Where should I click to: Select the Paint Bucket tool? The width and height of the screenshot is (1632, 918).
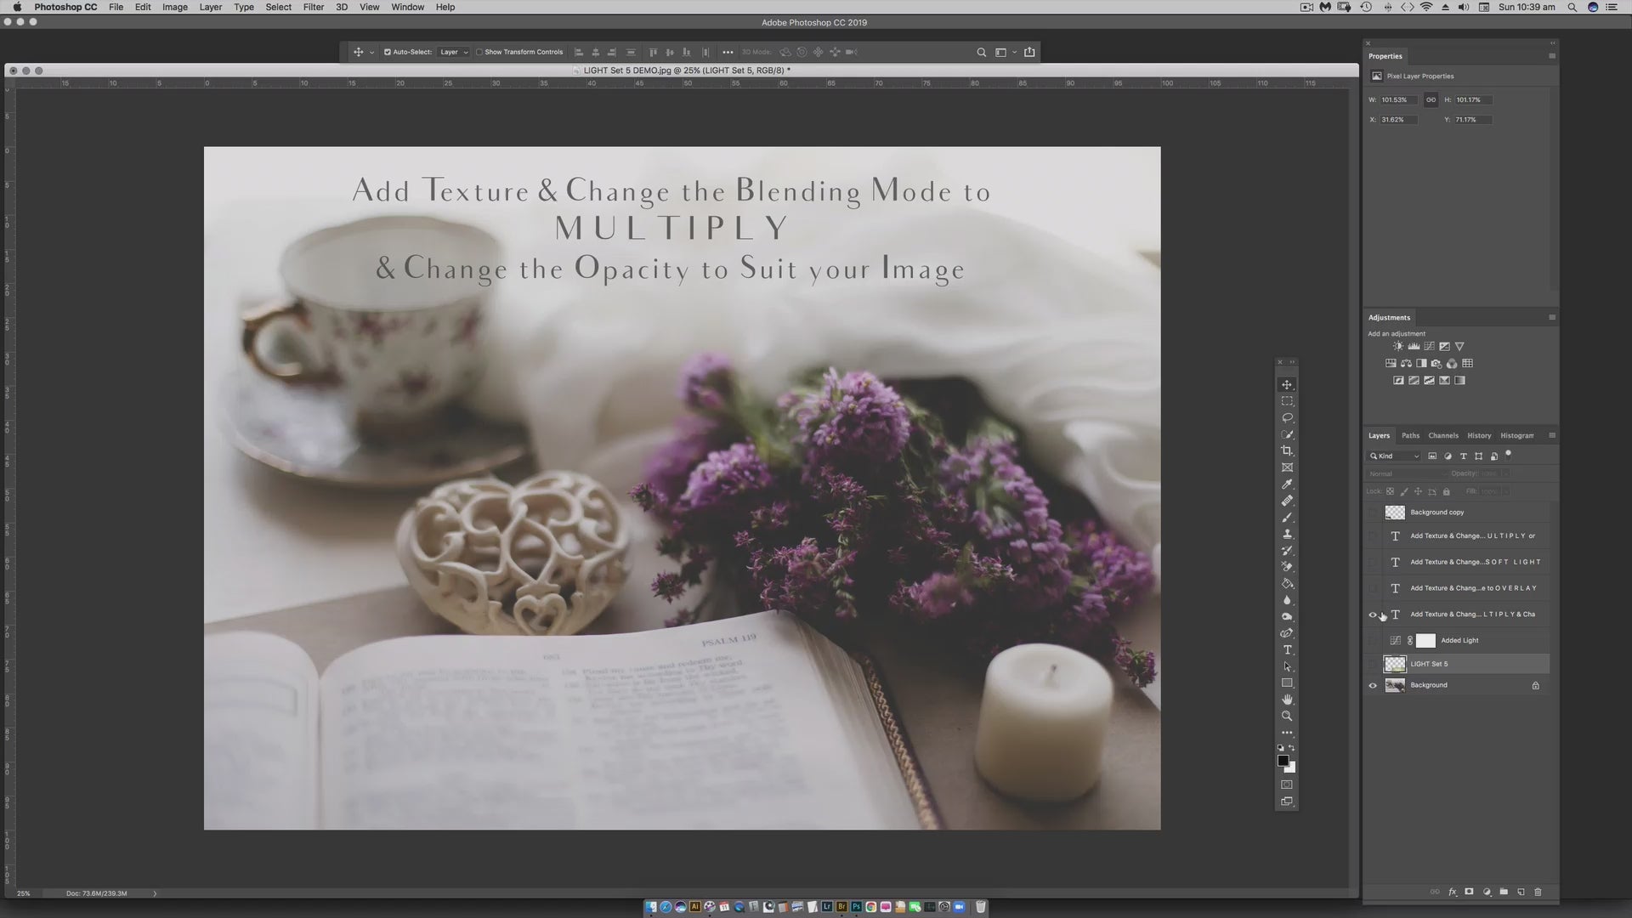click(x=1287, y=584)
